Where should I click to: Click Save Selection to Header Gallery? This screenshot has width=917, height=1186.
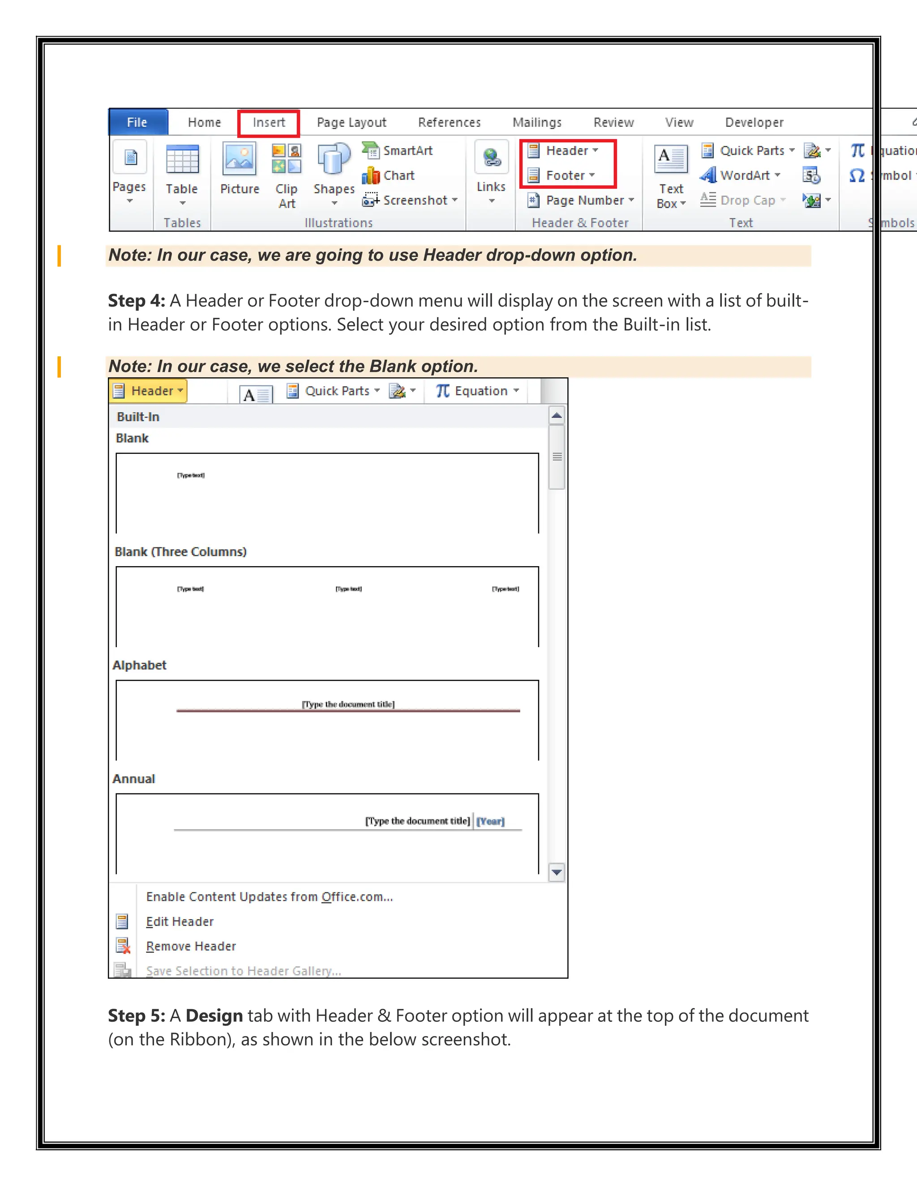(x=244, y=971)
